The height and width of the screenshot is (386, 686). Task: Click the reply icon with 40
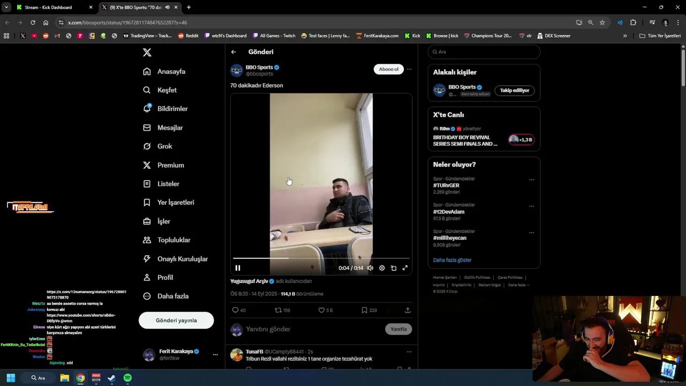[x=239, y=310]
